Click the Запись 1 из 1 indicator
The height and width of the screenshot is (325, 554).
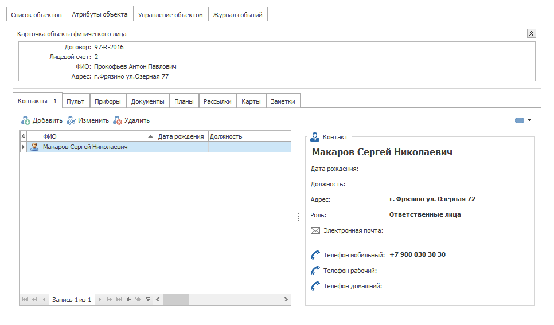tap(72, 300)
